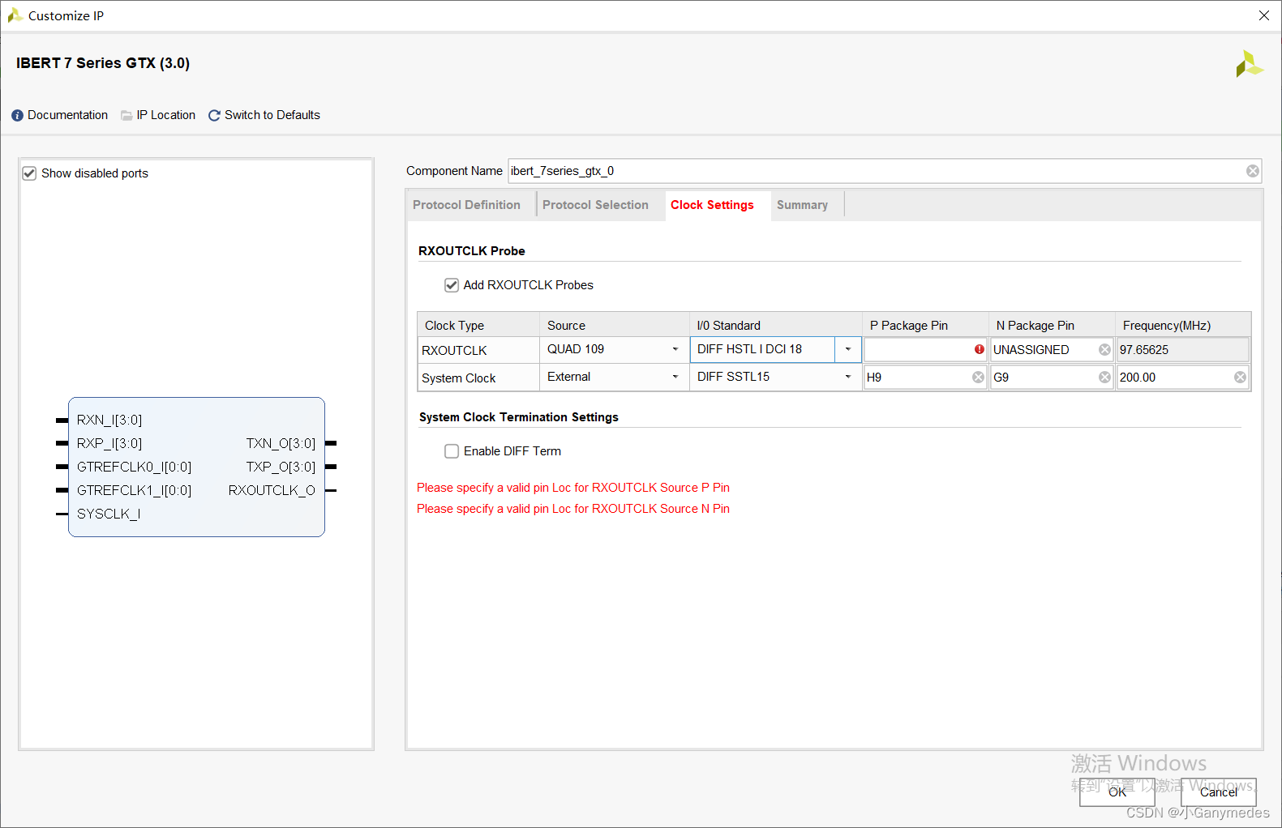This screenshot has height=828, width=1282.
Task: Click the RXP_I[3:0] port label
Action: [109, 443]
